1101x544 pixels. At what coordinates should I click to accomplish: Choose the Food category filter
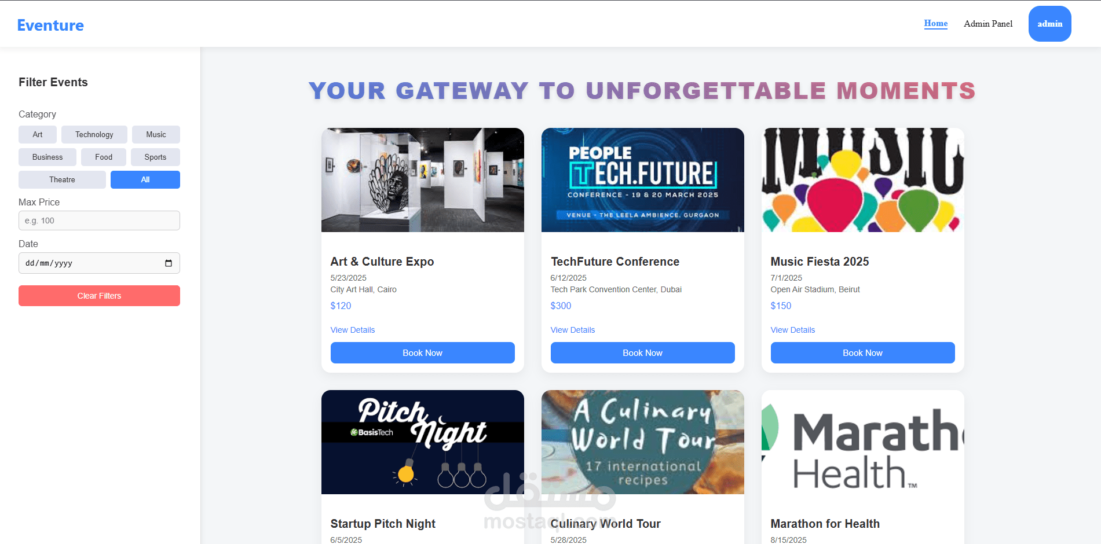(104, 157)
